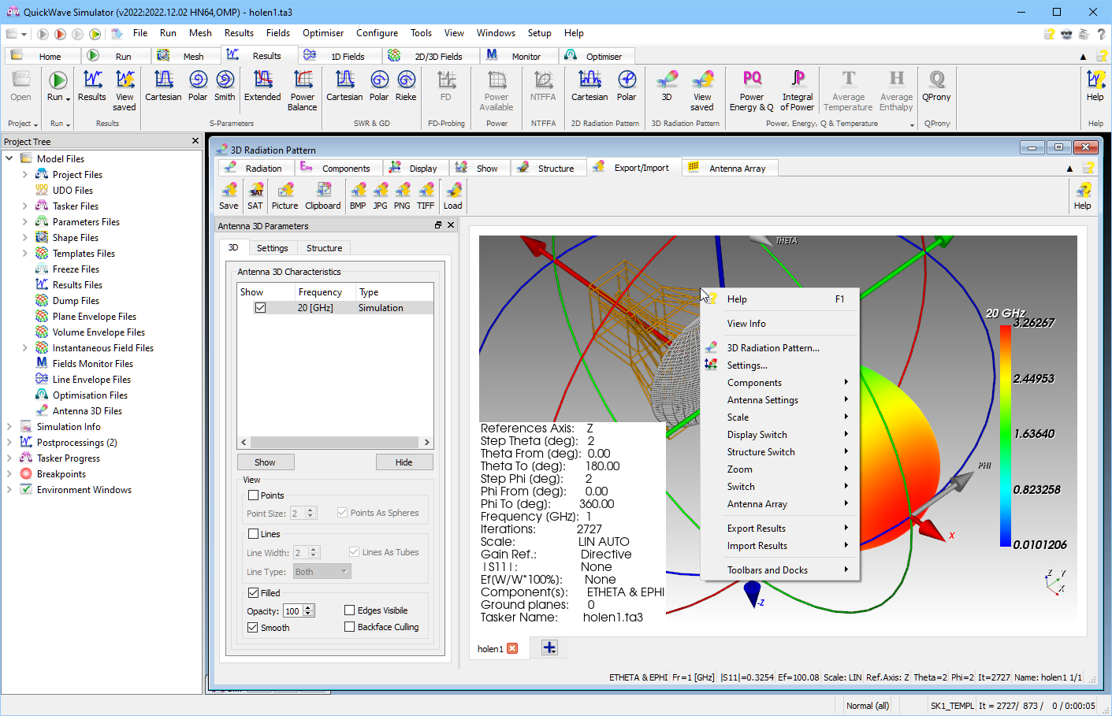
Task: Click the QProny icon in ribbon
Action: (937, 87)
